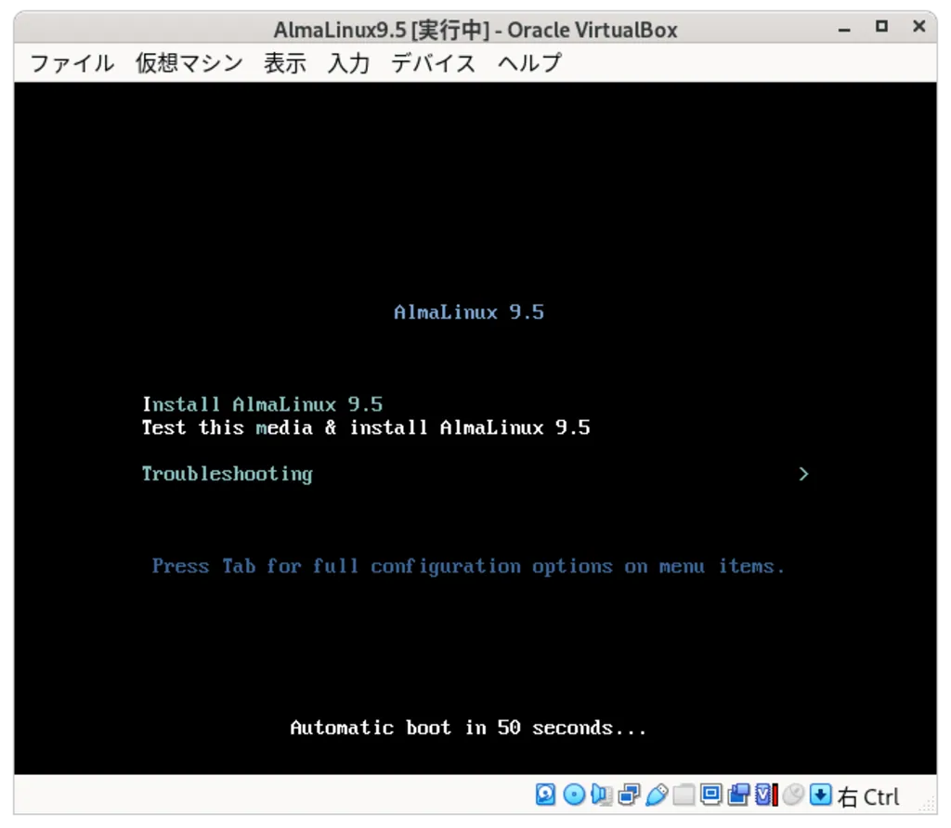
Task: Open the 表示 menu dropdown
Action: click(285, 63)
